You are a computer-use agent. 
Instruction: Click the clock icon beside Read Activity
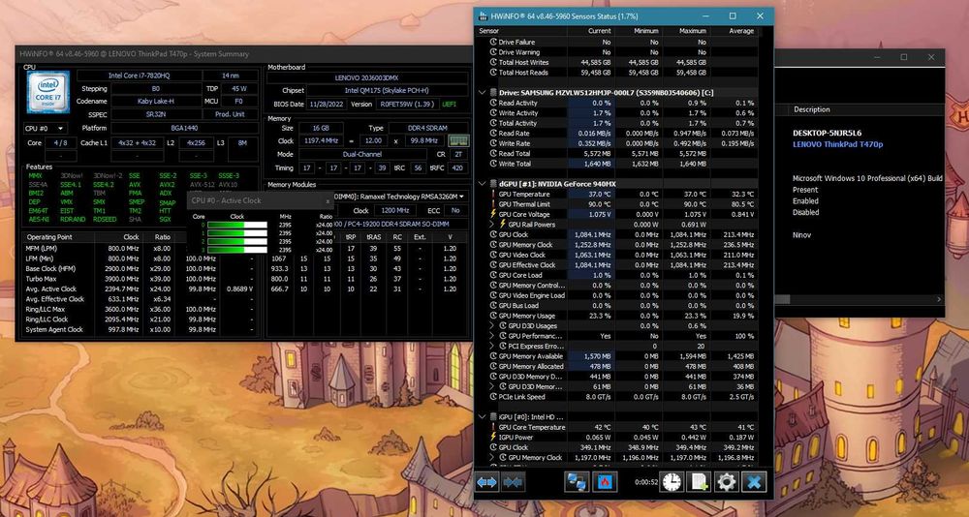pos(493,104)
